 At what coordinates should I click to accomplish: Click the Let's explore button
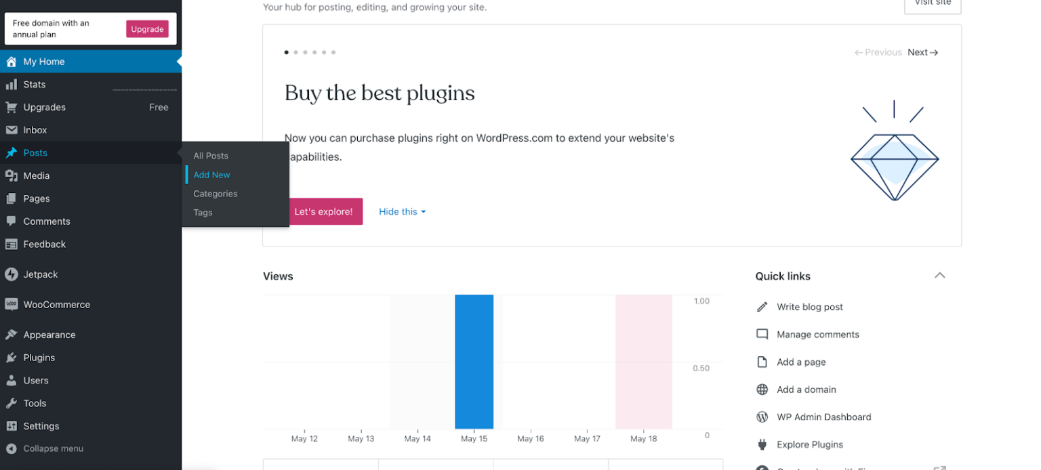325,211
